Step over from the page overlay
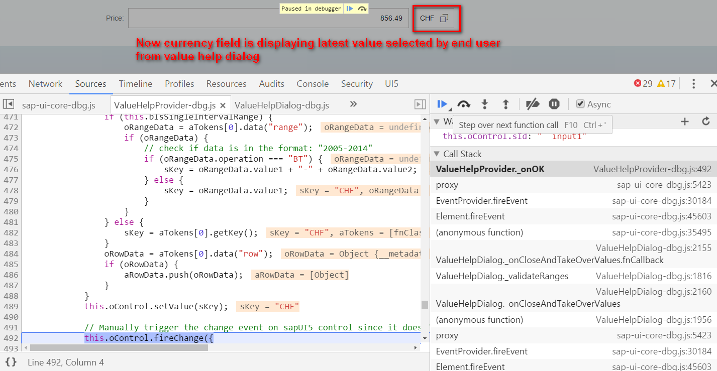 pyautogui.click(x=362, y=9)
